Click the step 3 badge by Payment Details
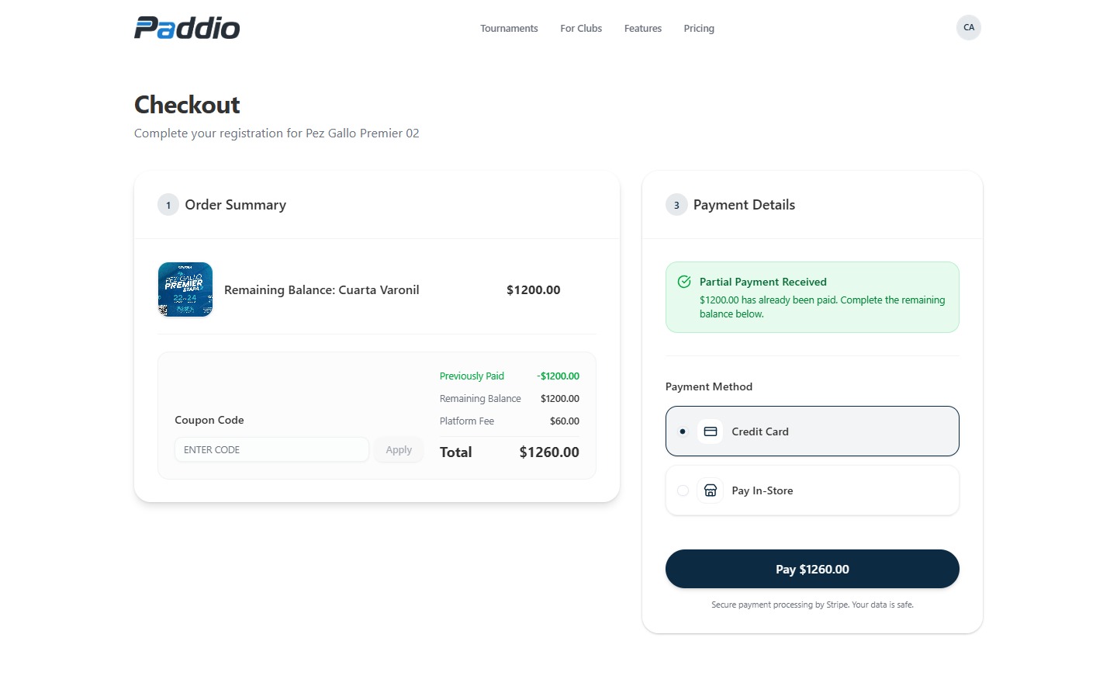1117x693 pixels. [x=676, y=205]
